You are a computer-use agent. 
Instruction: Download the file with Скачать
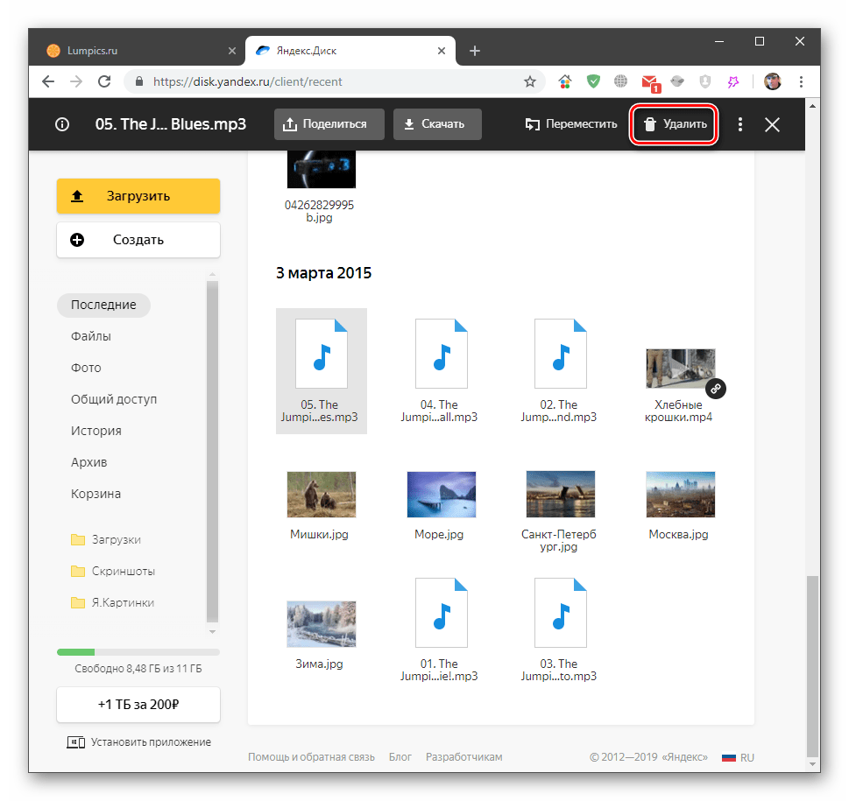(436, 124)
